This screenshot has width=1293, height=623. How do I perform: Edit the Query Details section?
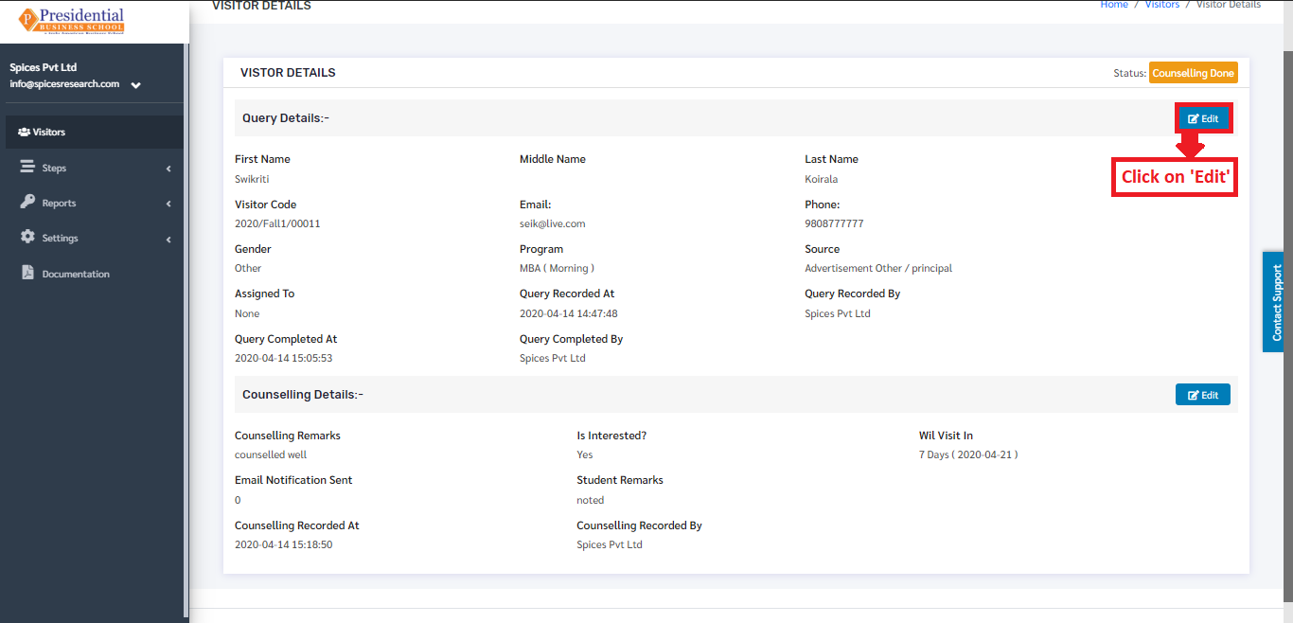tap(1203, 118)
